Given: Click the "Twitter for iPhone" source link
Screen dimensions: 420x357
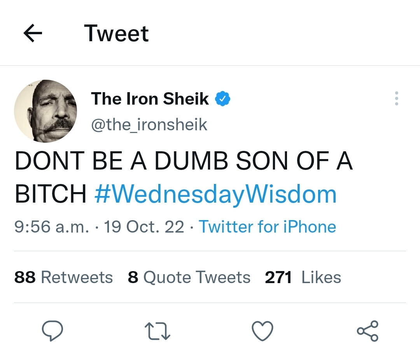Looking at the screenshot, I should [268, 227].
